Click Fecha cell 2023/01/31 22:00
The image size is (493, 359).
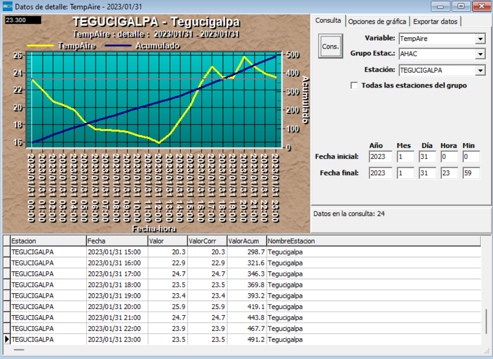(x=117, y=328)
